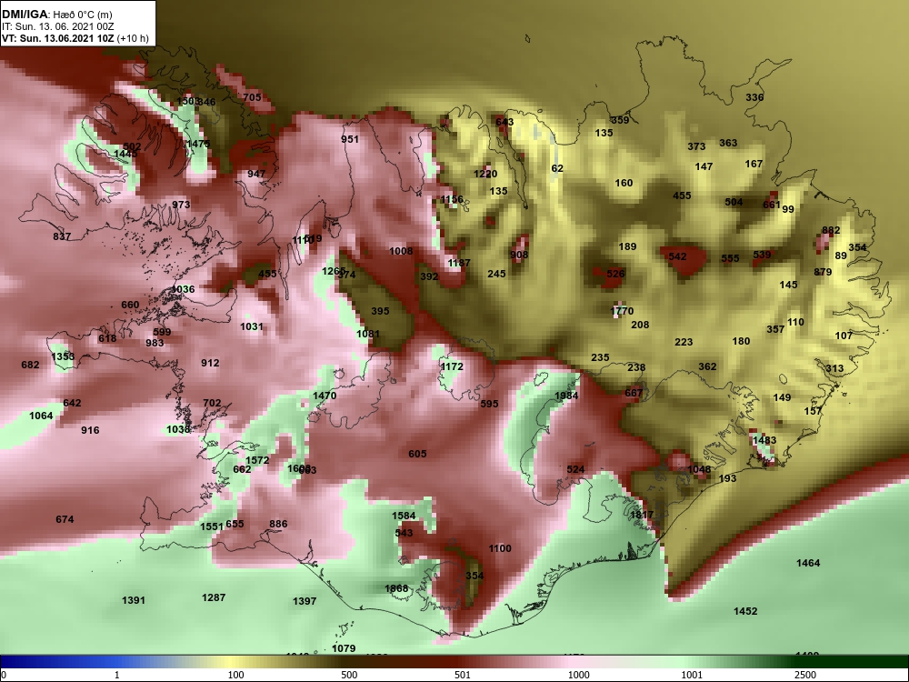Image resolution: width=909 pixels, height=682 pixels.
Task: Click the map value 1470
Action: tap(325, 396)
